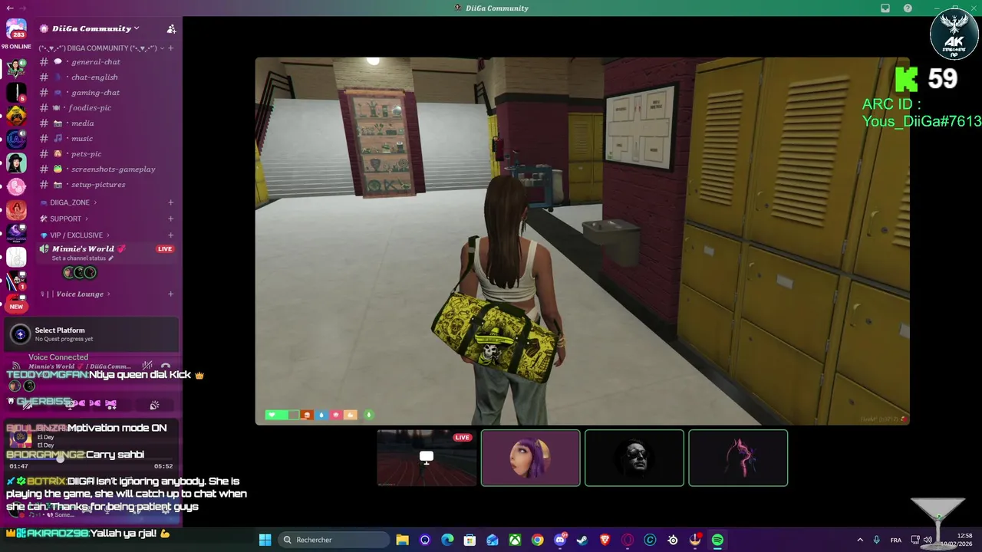The height and width of the screenshot is (552, 982).
Task: Open Spotify from the taskbar
Action: 717,540
